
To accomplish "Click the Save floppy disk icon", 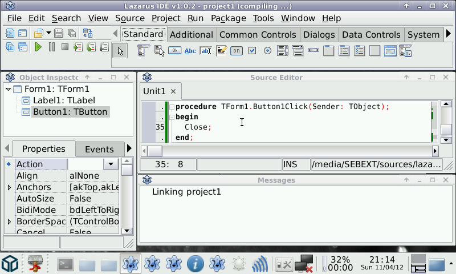I will coord(59,33).
